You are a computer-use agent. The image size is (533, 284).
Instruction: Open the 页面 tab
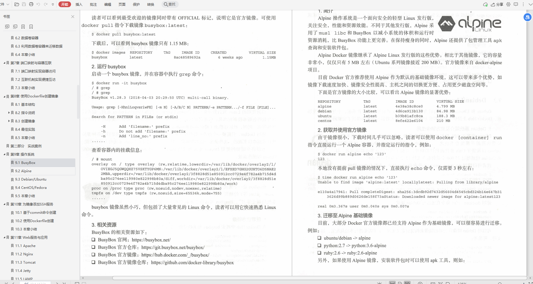coord(122,4)
